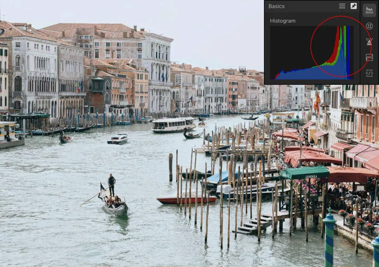Open the code brackets metadata icon
This screenshot has width=379, height=267.
point(369,73)
